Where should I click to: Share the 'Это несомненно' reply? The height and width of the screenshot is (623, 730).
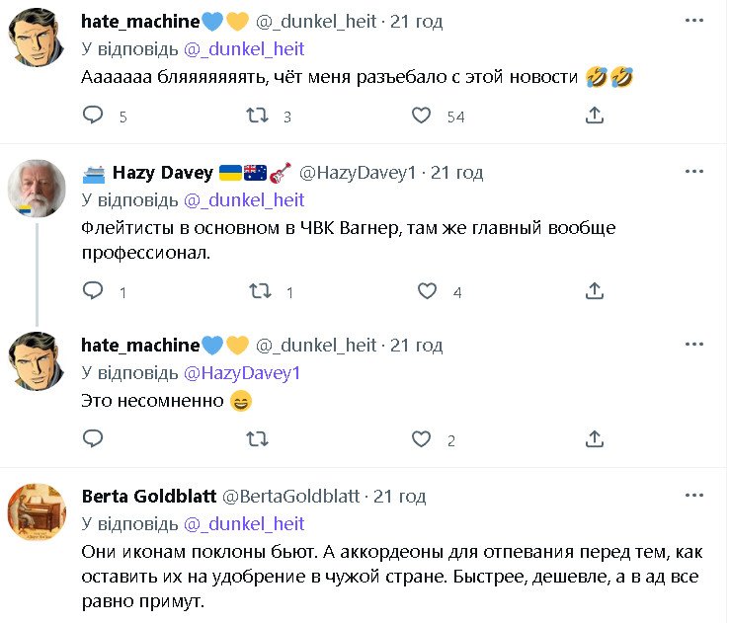point(595,439)
